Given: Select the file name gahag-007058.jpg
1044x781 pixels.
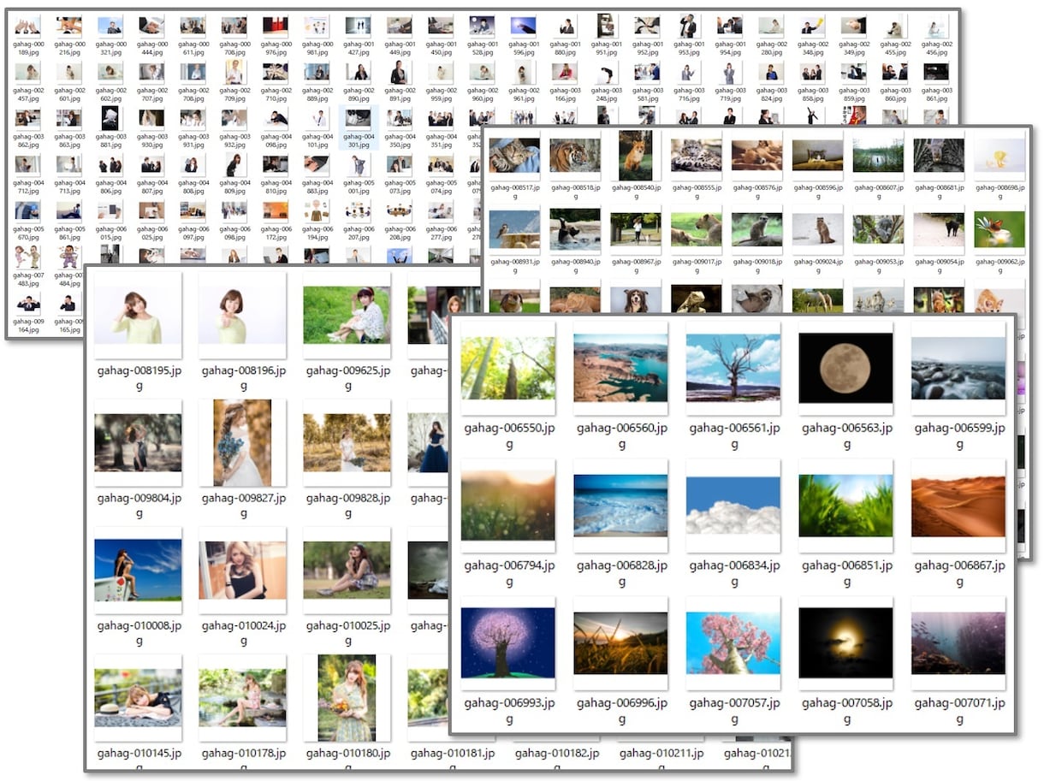Looking at the screenshot, I should (845, 711).
